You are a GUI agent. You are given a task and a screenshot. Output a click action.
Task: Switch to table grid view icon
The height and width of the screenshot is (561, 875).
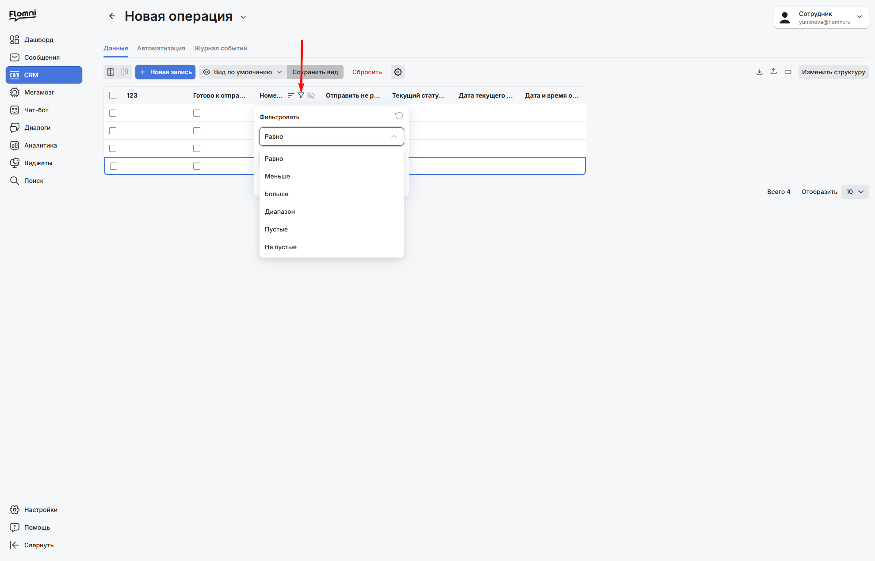111,72
